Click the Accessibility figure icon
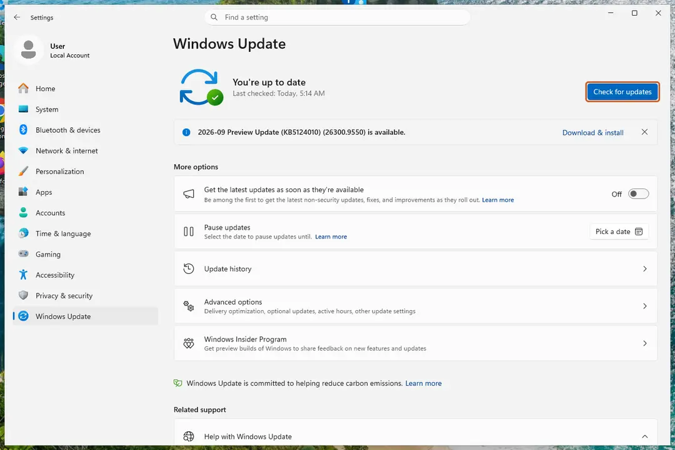 [x=23, y=275]
